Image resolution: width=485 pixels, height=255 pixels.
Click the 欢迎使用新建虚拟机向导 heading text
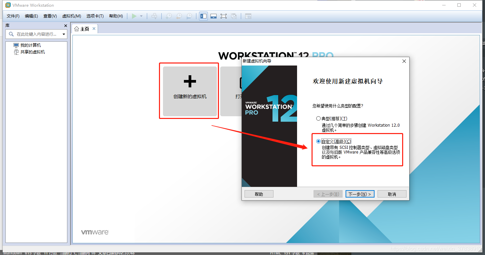(348, 81)
